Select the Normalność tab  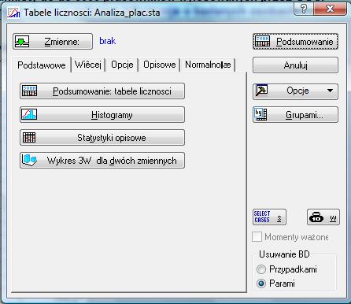(x=208, y=65)
